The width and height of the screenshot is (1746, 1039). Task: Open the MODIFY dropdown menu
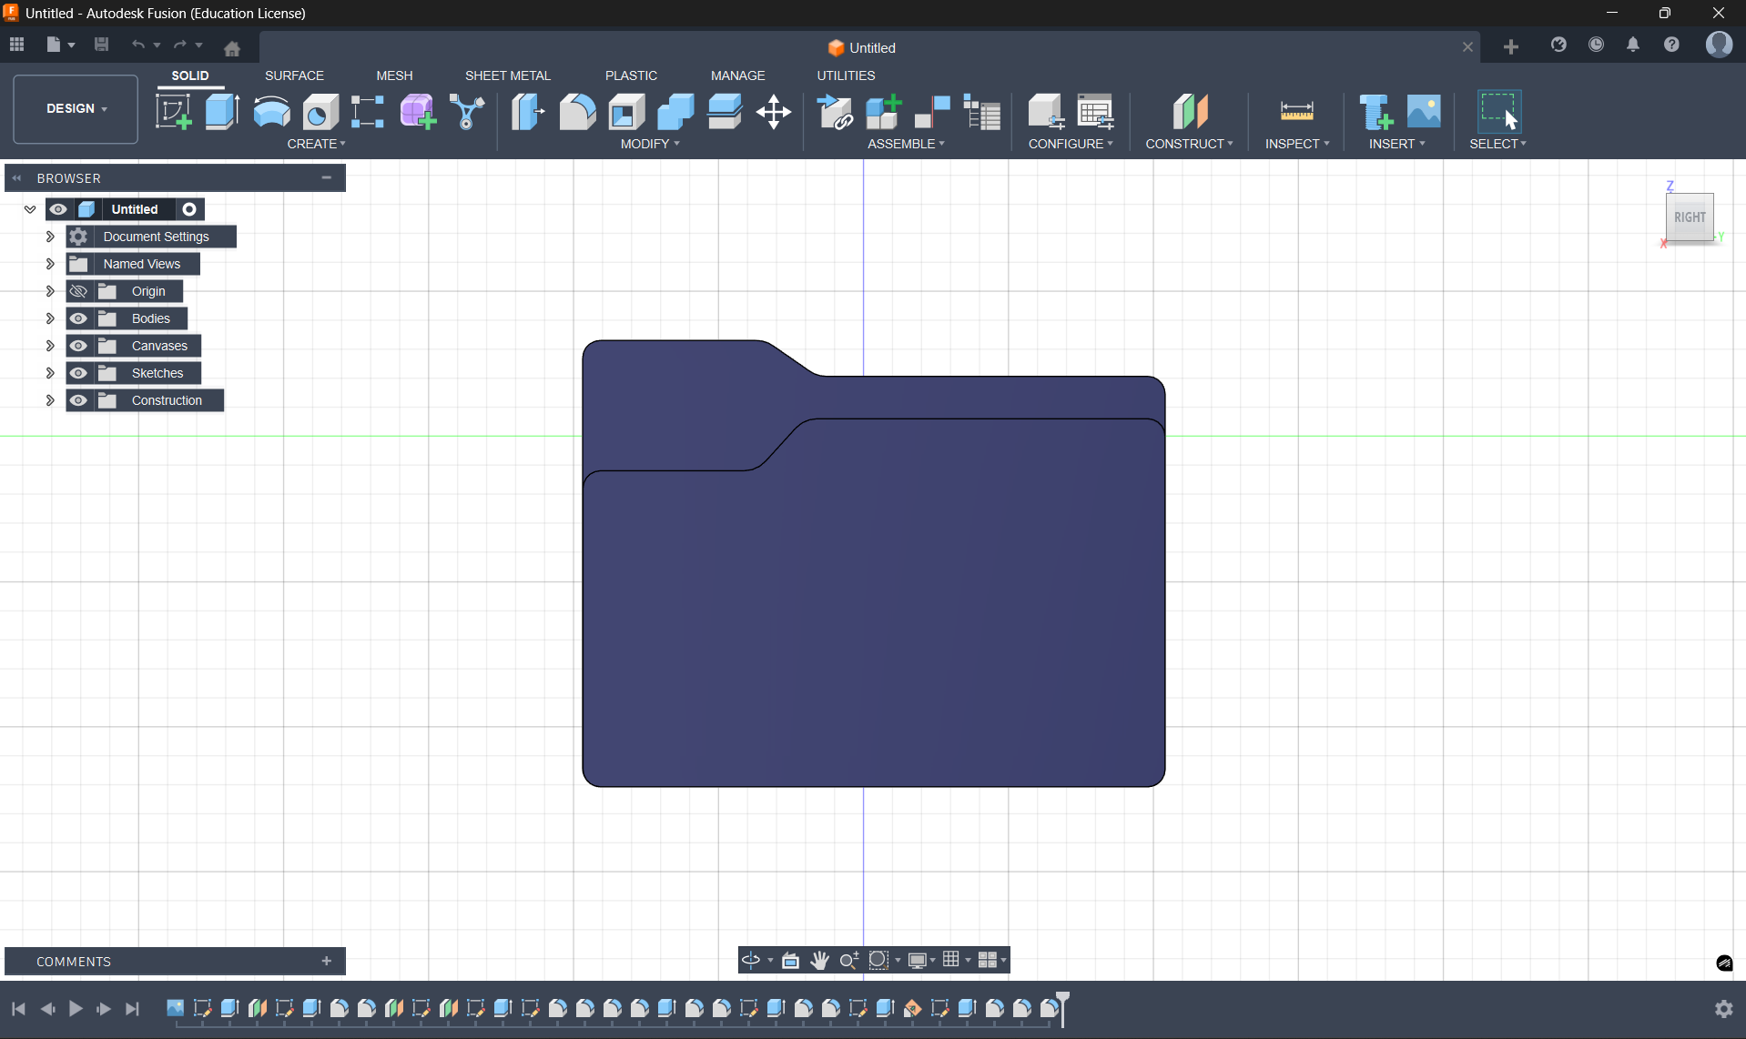pyautogui.click(x=650, y=144)
